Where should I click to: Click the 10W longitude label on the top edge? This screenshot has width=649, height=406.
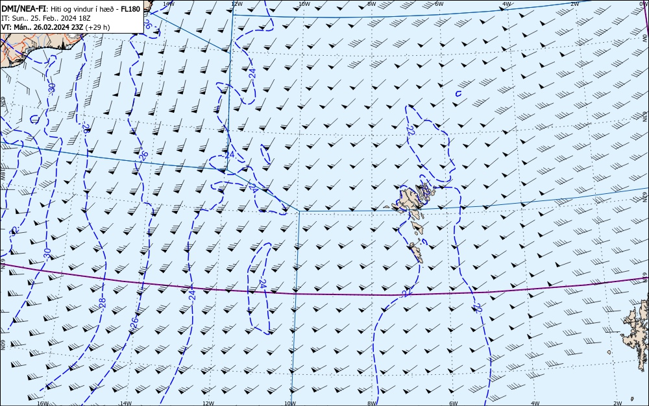(304, 4)
